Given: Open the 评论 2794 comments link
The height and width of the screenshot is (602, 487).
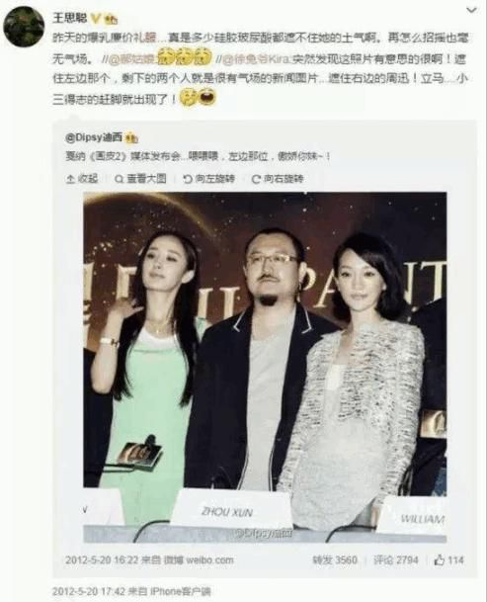Looking at the screenshot, I should pyautogui.click(x=396, y=560).
